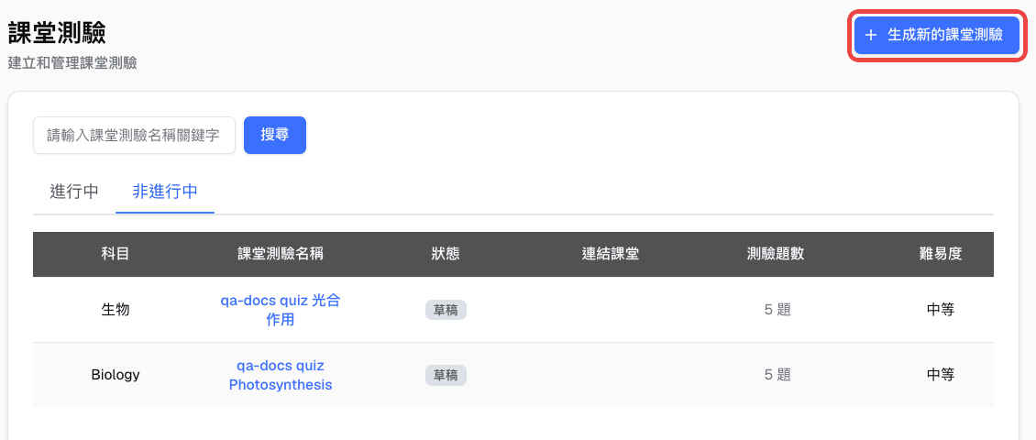Click the 生成新的課堂測驗 button
1036x440 pixels.
pos(936,35)
